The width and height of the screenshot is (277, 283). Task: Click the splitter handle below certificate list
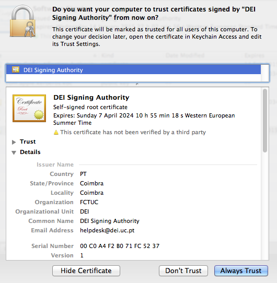[x=137, y=84]
